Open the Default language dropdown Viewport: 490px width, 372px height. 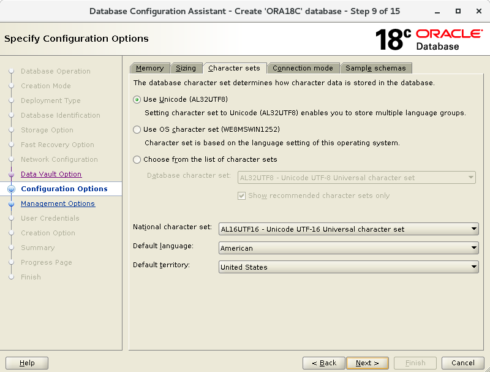[x=349, y=248]
